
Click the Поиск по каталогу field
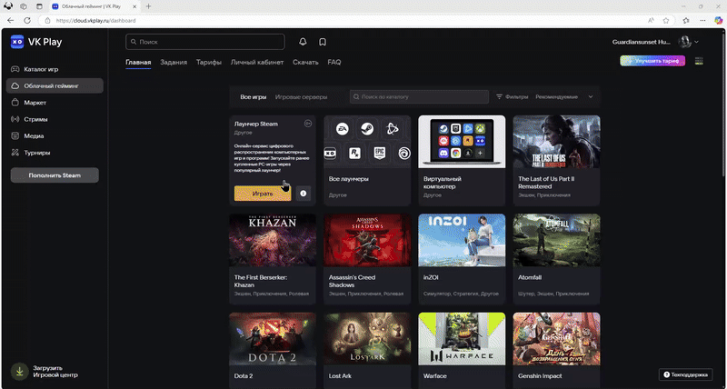click(420, 97)
